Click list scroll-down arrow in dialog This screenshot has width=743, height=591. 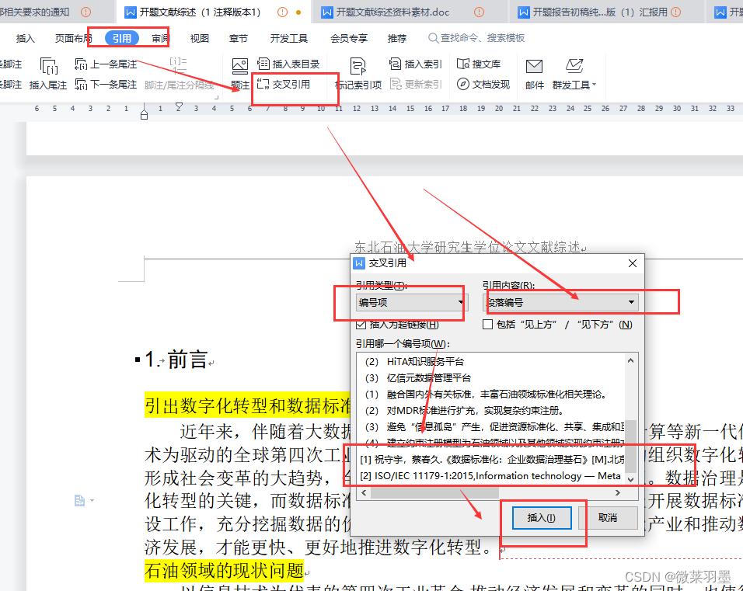click(x=630, y=479)
